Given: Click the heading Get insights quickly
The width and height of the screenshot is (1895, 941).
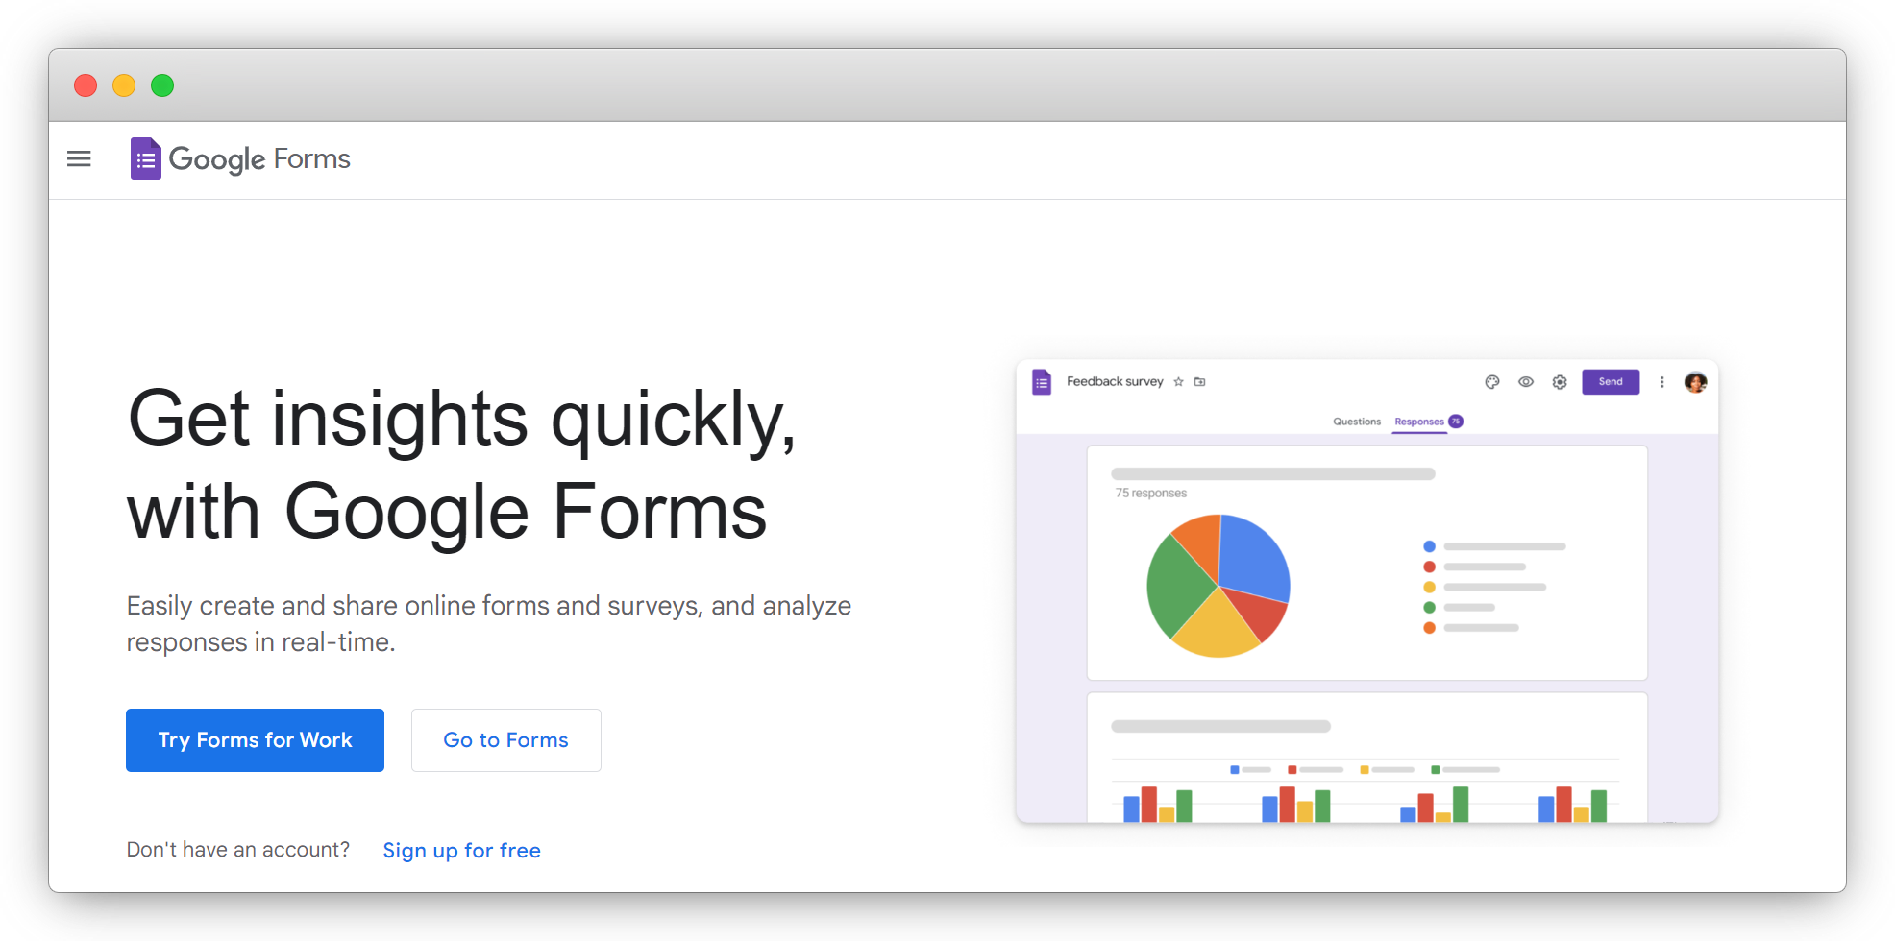Looking at the screenshot, I should pyautogui.click(x=462, y=419).
